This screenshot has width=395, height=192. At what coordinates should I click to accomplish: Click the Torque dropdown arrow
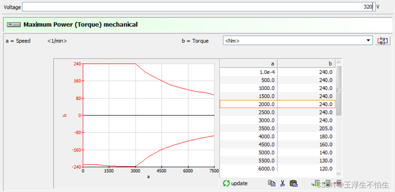(x=368, y=41)
